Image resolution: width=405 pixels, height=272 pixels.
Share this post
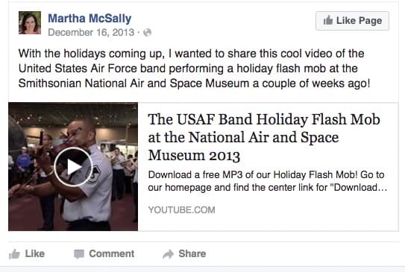pyautogui.click(x=184, y=253)
